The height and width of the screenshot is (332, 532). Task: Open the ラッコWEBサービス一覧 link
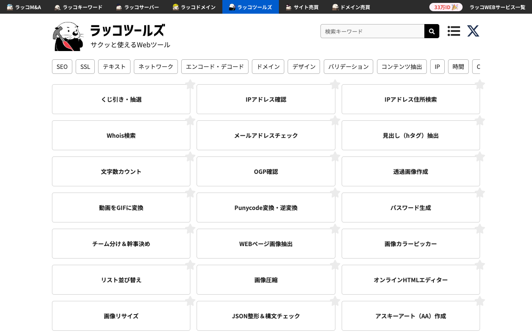(x=497, y=7)
